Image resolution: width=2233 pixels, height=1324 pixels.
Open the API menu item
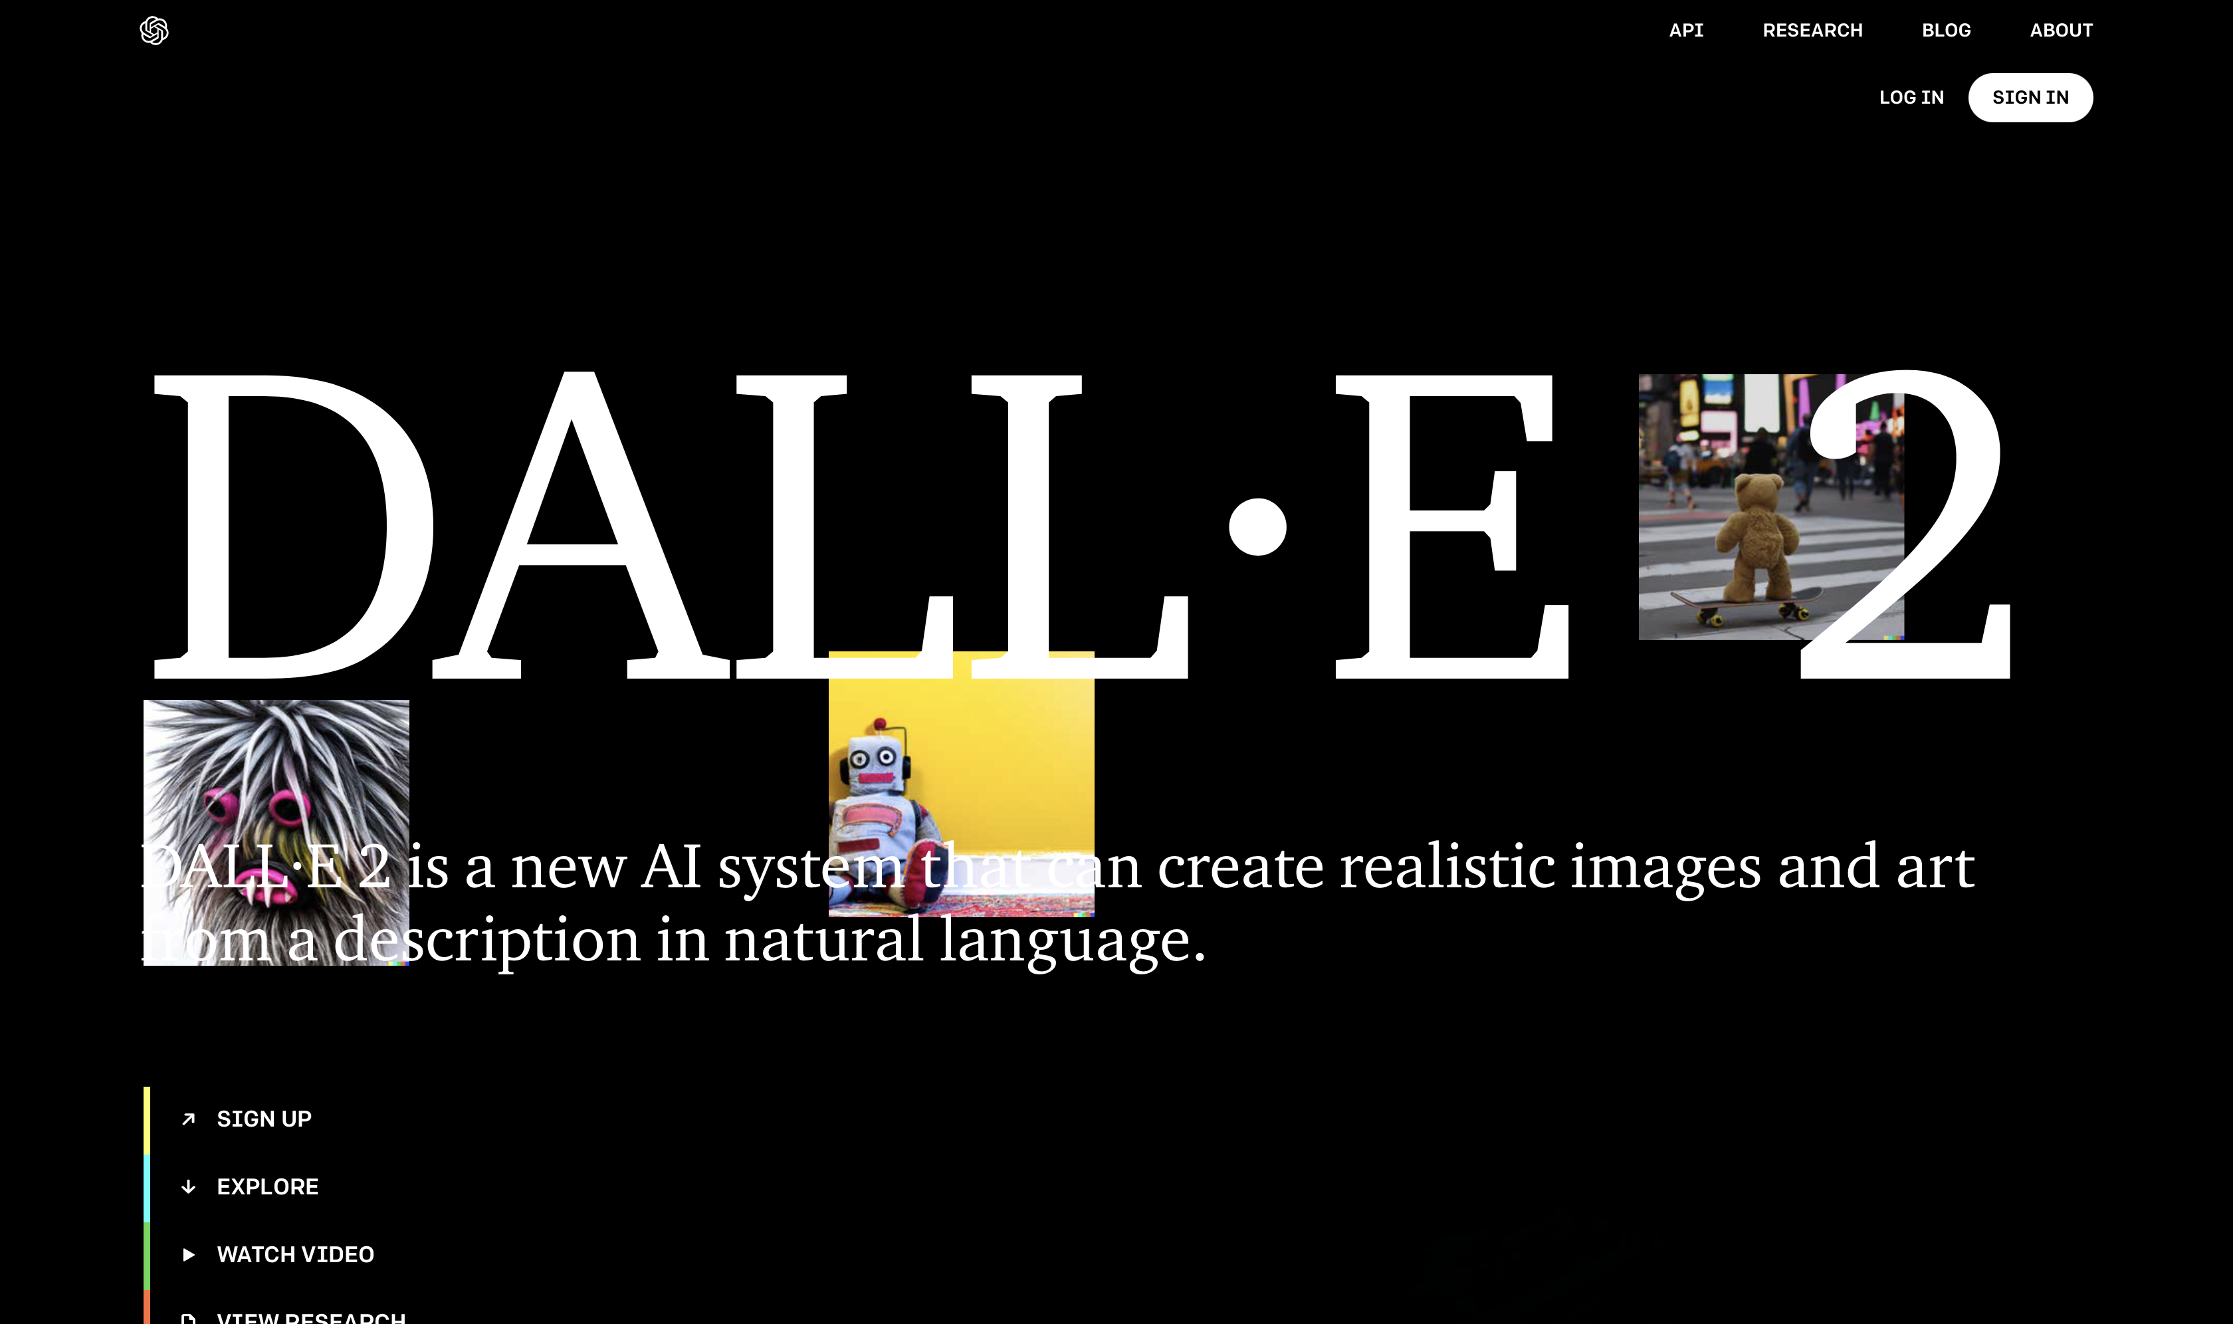(x=1686, y=31)
